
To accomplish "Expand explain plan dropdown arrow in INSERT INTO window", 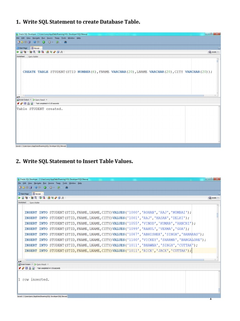I will [29, 198].
